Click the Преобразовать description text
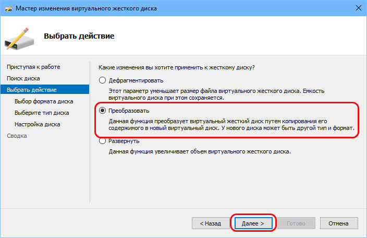The width and height of the screenshot is (367, 238). (x=231, y=125)
